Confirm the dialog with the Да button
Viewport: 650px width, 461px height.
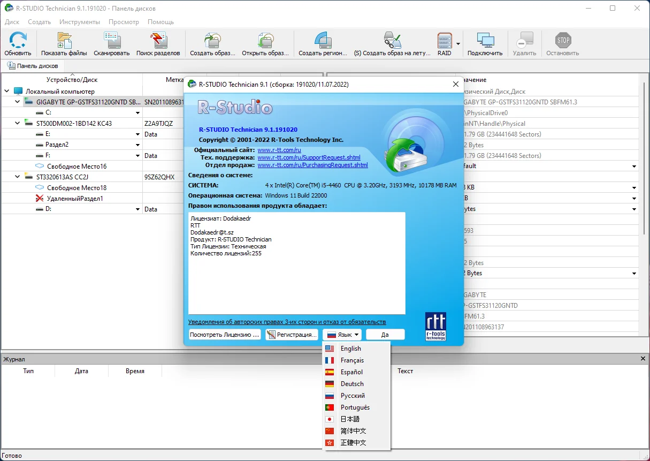[x=385, y=335]
